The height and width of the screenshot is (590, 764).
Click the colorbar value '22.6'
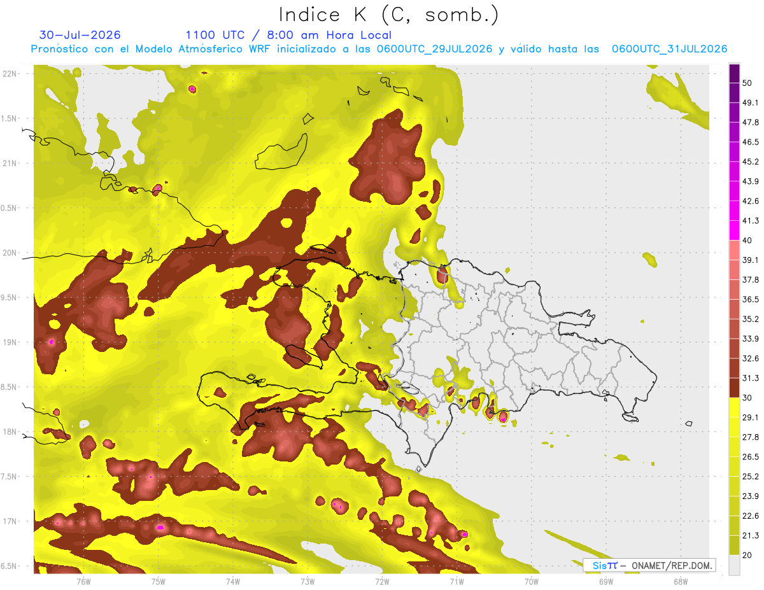750,516
